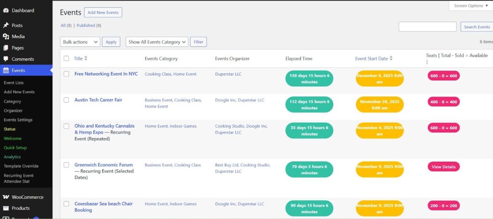Click the Posts pin icon
The height and width of the screenshot is (219, 493).
pyautogui.click(x=6, y=26)
